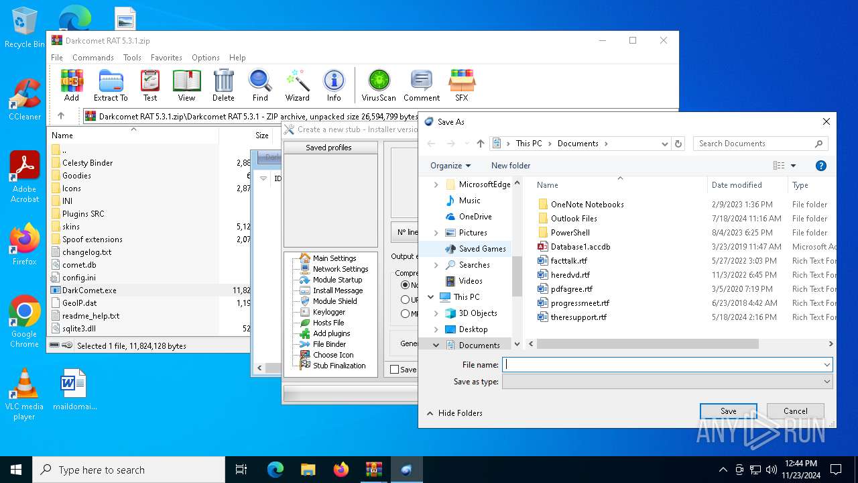Select Network Settings in the stub tree

pyautogui.click(x=341, y=269)
